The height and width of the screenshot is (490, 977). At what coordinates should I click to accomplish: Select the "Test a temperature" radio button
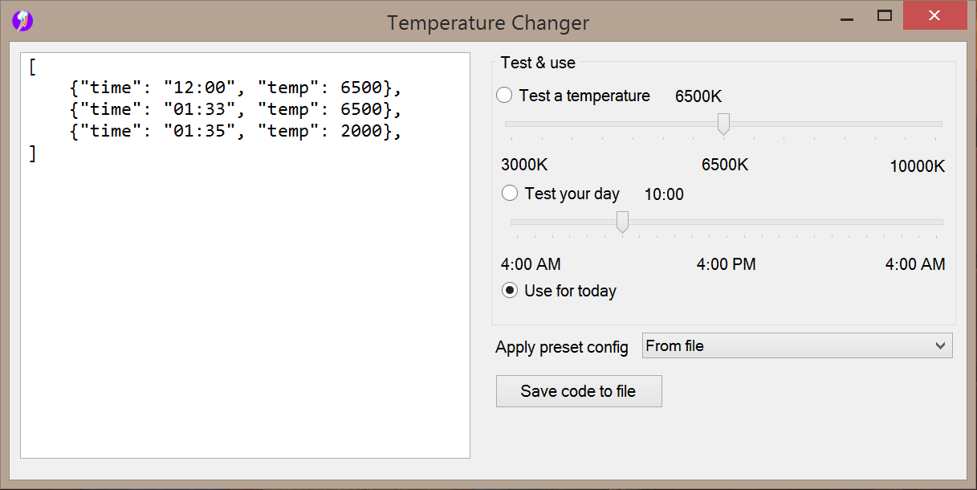(504, 96)
